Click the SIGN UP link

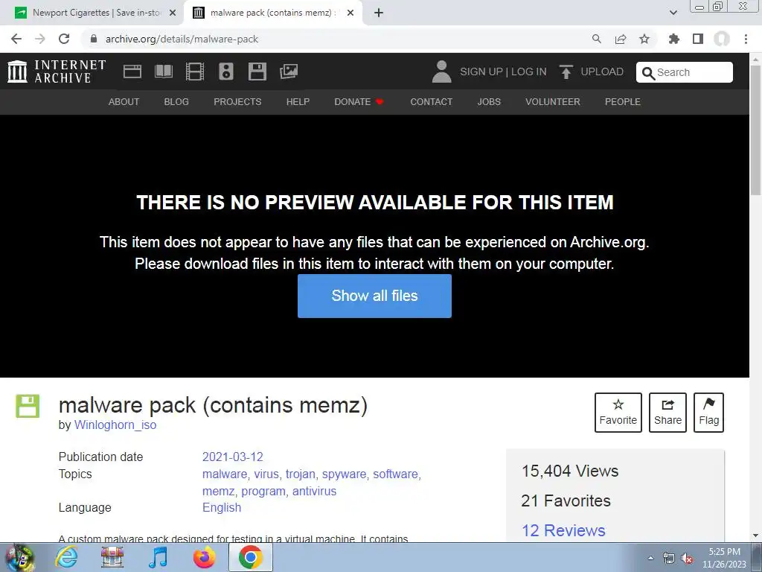pyautogui.click(x=481, y=71)
